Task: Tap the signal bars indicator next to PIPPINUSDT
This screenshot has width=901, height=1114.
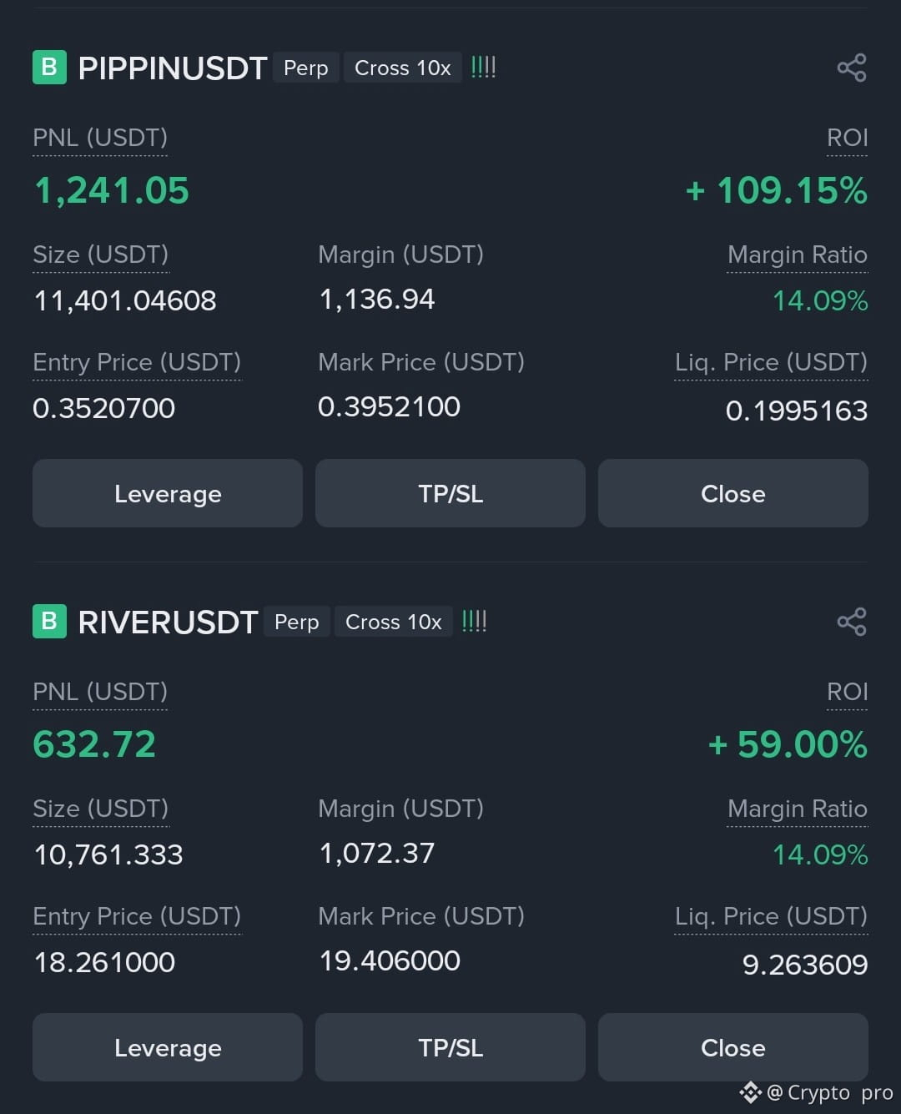Action: (x=484, y=67)
